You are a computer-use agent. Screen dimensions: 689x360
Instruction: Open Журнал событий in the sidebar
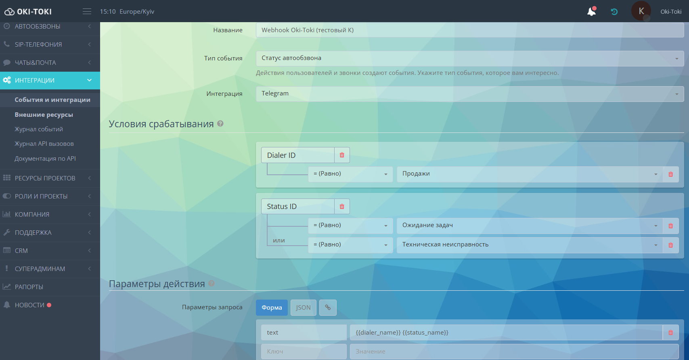pyautogui.click(x=39, y=129)
